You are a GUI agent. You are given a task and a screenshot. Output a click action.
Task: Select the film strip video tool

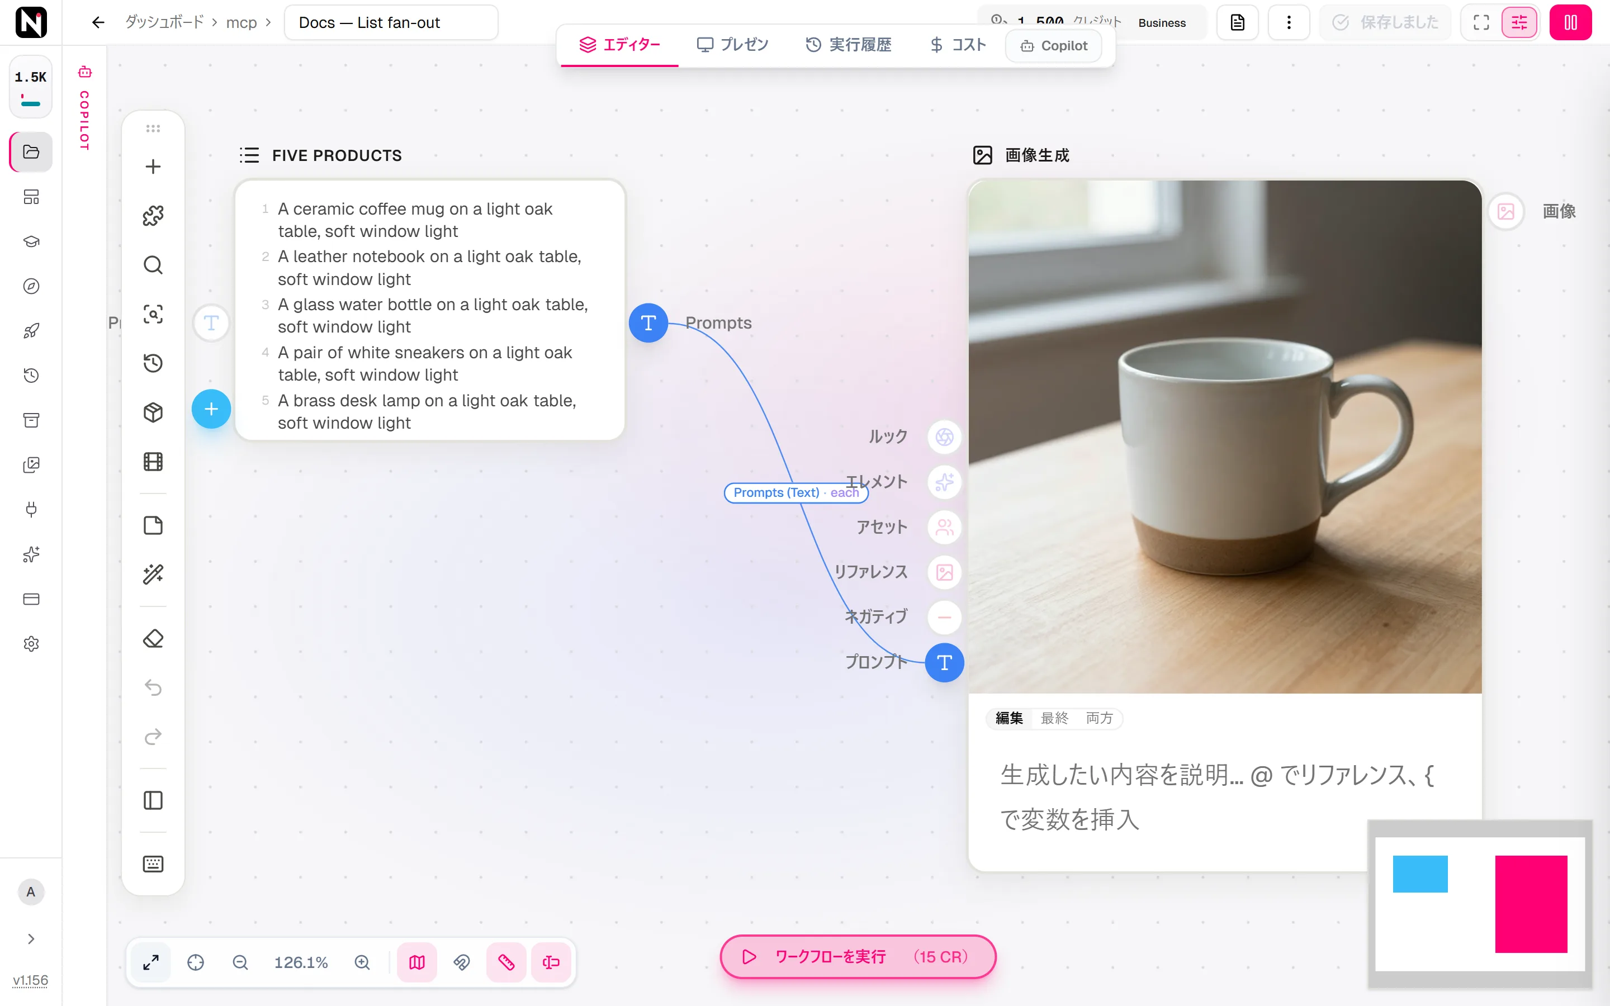pyautogui.click(x=153, y=462)
